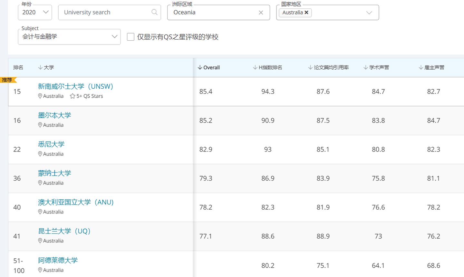Click the location pin icon under 阿德莱德大学
Viewport: 464px width, 277px height.
tap(40, 270)
